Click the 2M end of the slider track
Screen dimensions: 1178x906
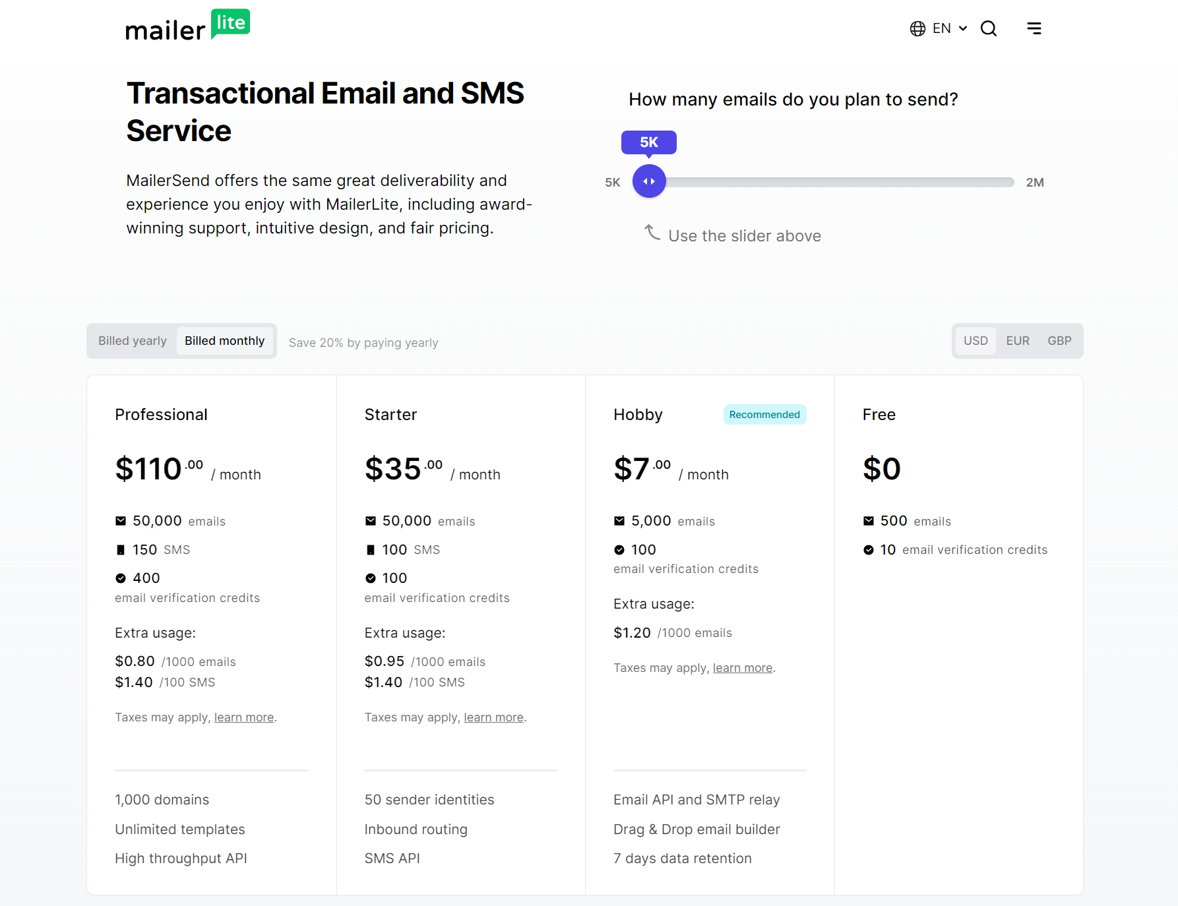(1014, 182)
